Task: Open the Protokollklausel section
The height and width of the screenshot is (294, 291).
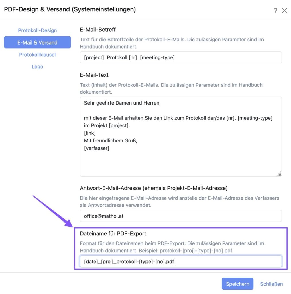Action: click(x=38, y=55)
